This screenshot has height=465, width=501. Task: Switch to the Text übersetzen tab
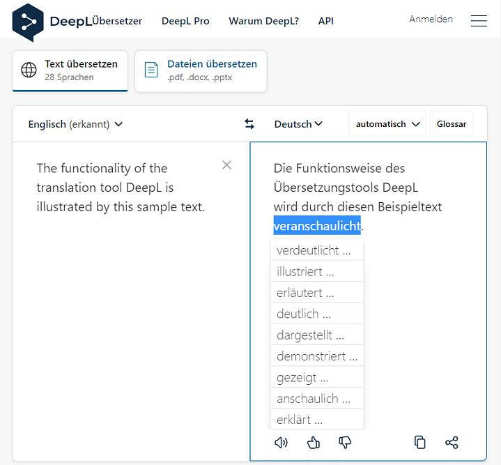click(70, 70)
